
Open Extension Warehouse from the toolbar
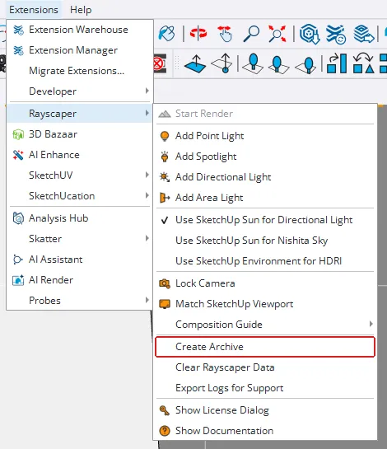point(336,34)
